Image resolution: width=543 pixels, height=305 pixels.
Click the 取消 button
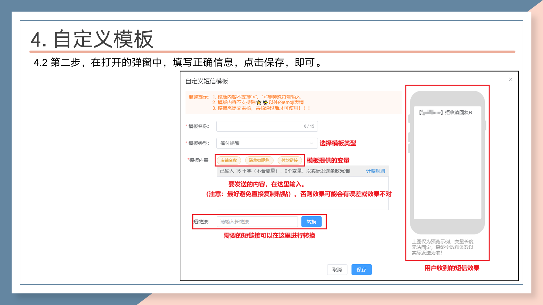click(337, 270)
